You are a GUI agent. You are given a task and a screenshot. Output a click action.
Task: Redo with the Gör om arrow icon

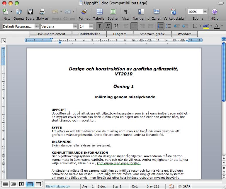coord(68,12)
